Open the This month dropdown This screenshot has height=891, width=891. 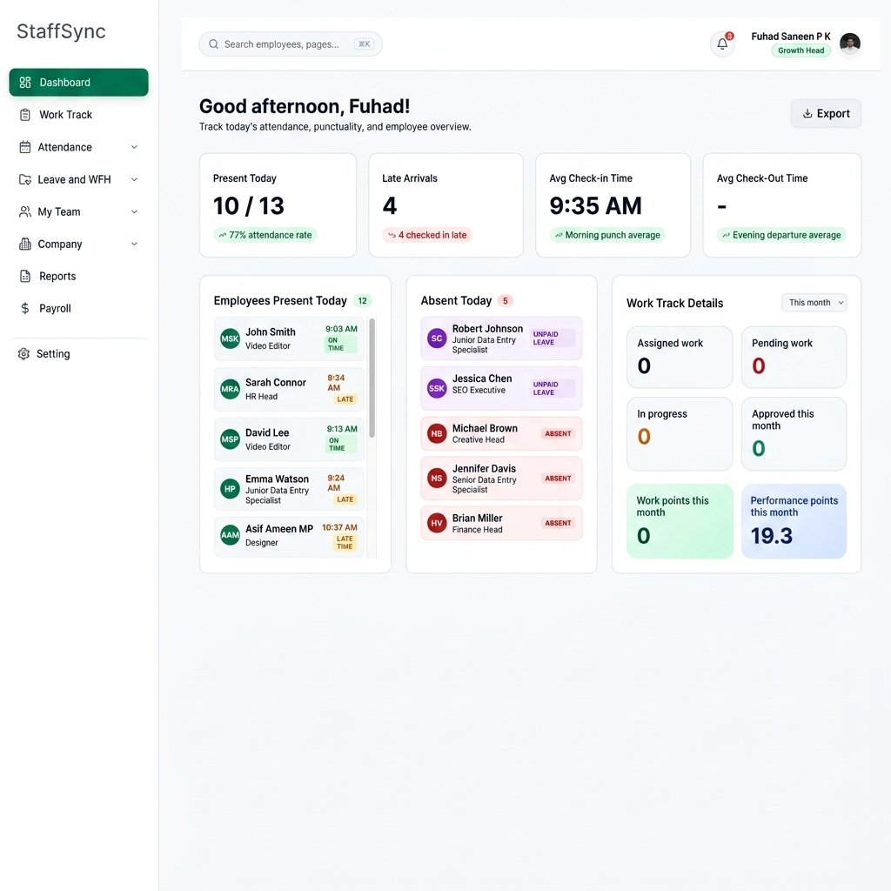tap(814, 303)
